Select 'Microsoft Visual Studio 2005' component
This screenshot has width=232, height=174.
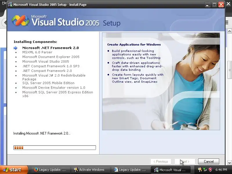(x=46, y=61)
